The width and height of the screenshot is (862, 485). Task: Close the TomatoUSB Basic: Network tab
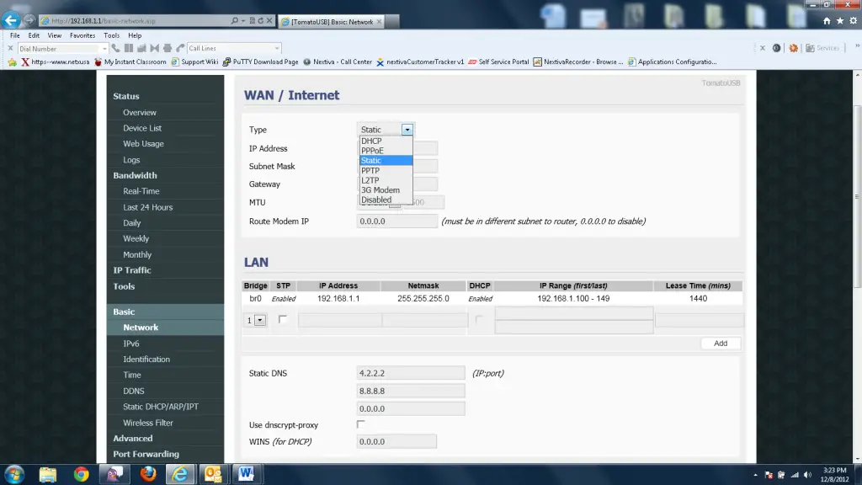click(379, 21)
